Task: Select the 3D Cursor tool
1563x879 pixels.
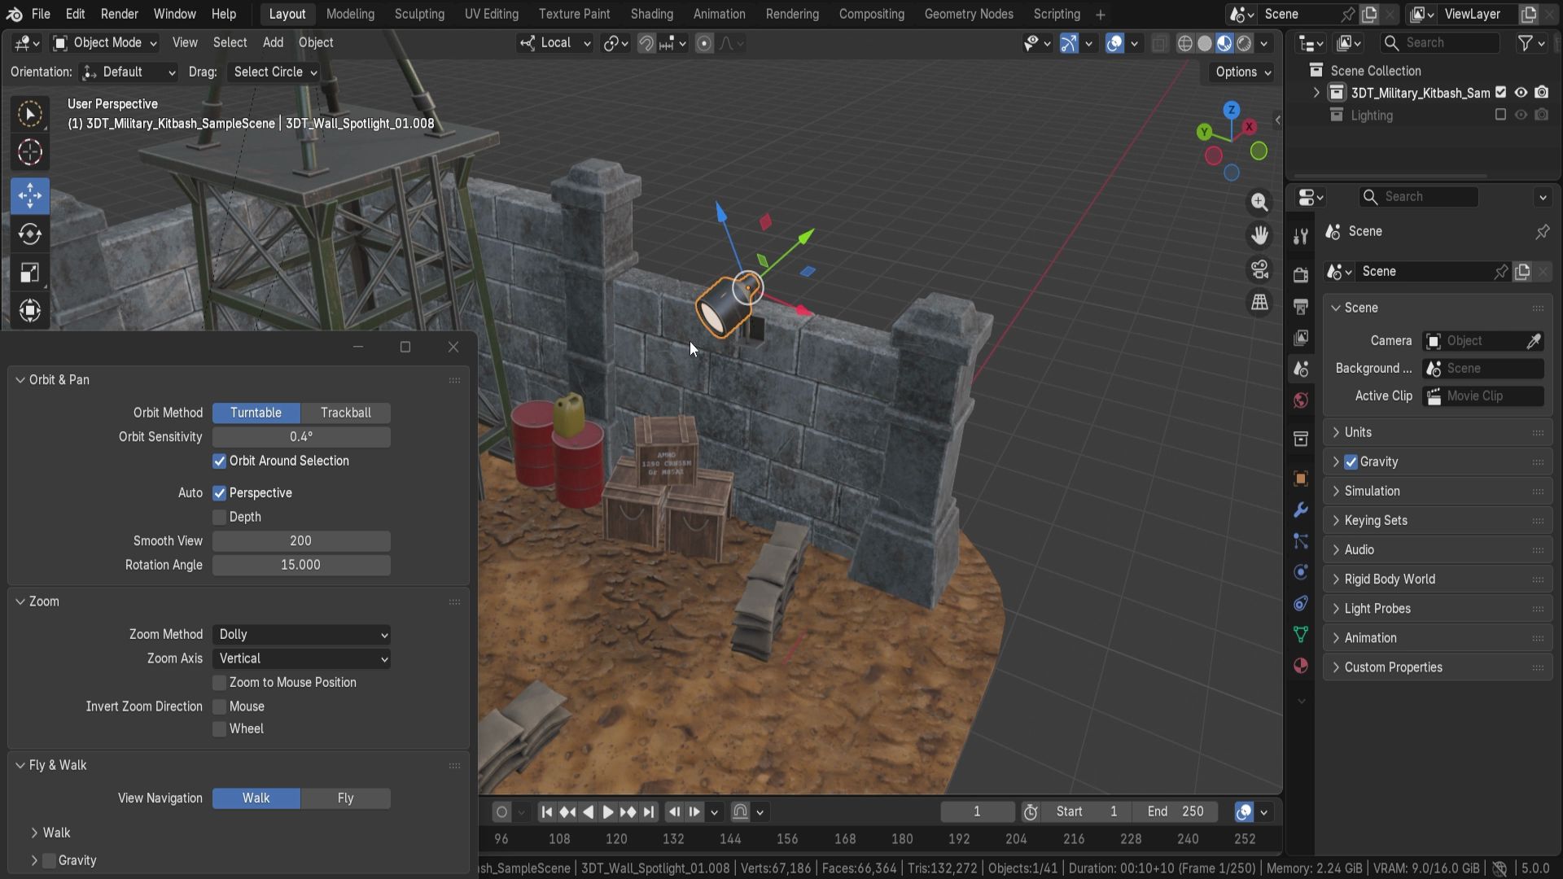Action: coord(30,152)
